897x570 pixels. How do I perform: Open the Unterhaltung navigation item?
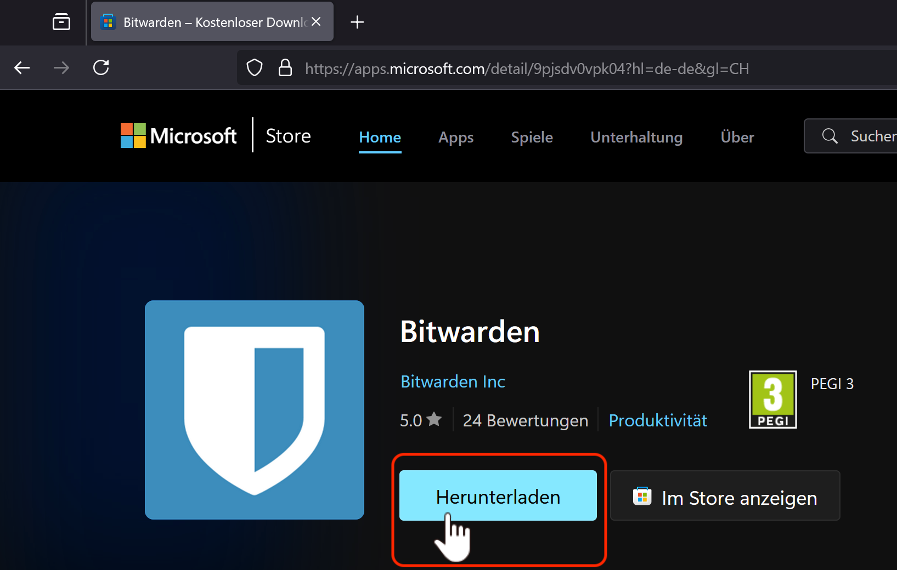pyautogui.click(x=636, y=137)
